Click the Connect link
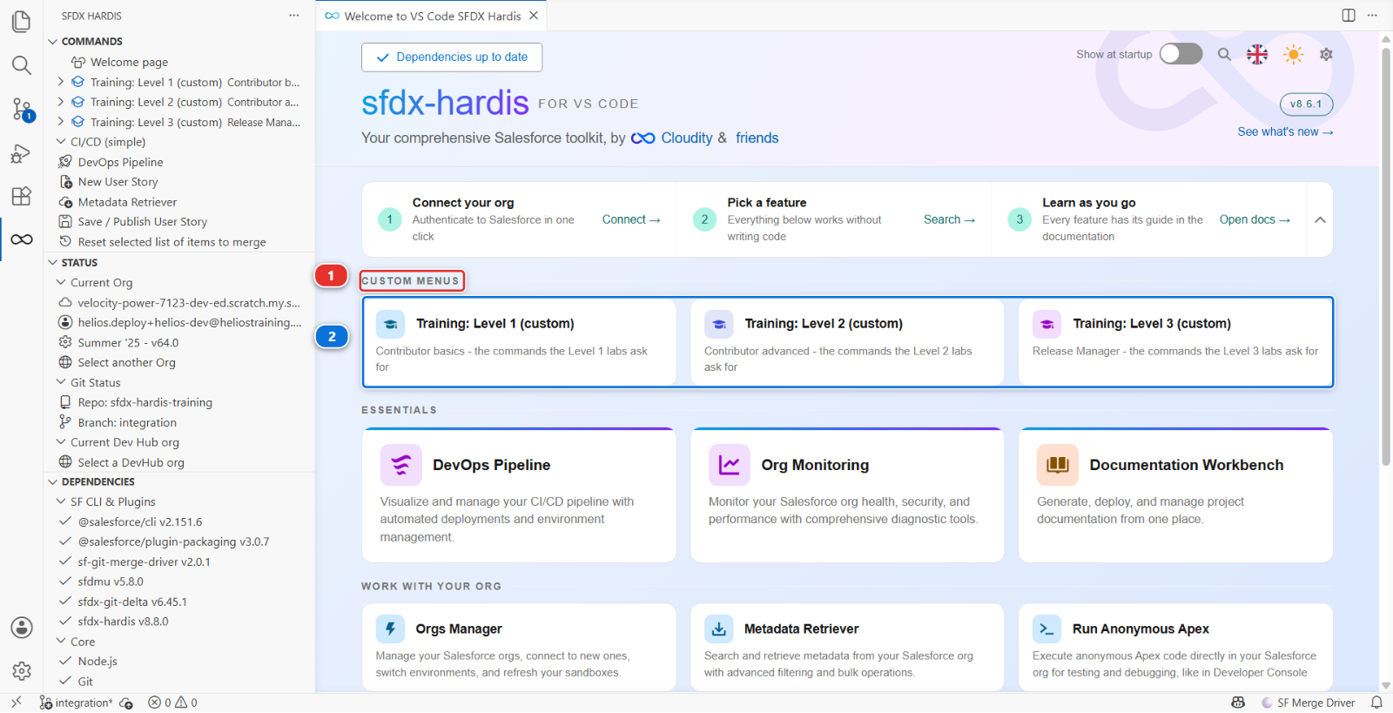 pyautogui.click(x=631, y=219)
